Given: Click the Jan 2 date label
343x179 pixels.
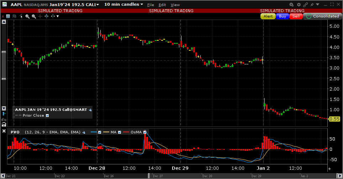Looking at the screenshot, I should (263, 168).
